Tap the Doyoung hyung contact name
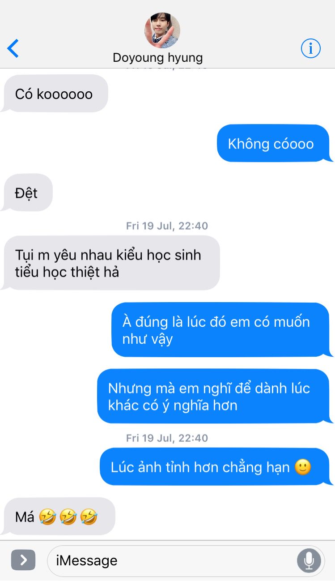335x581 pixels. click(x=158, y=58)
